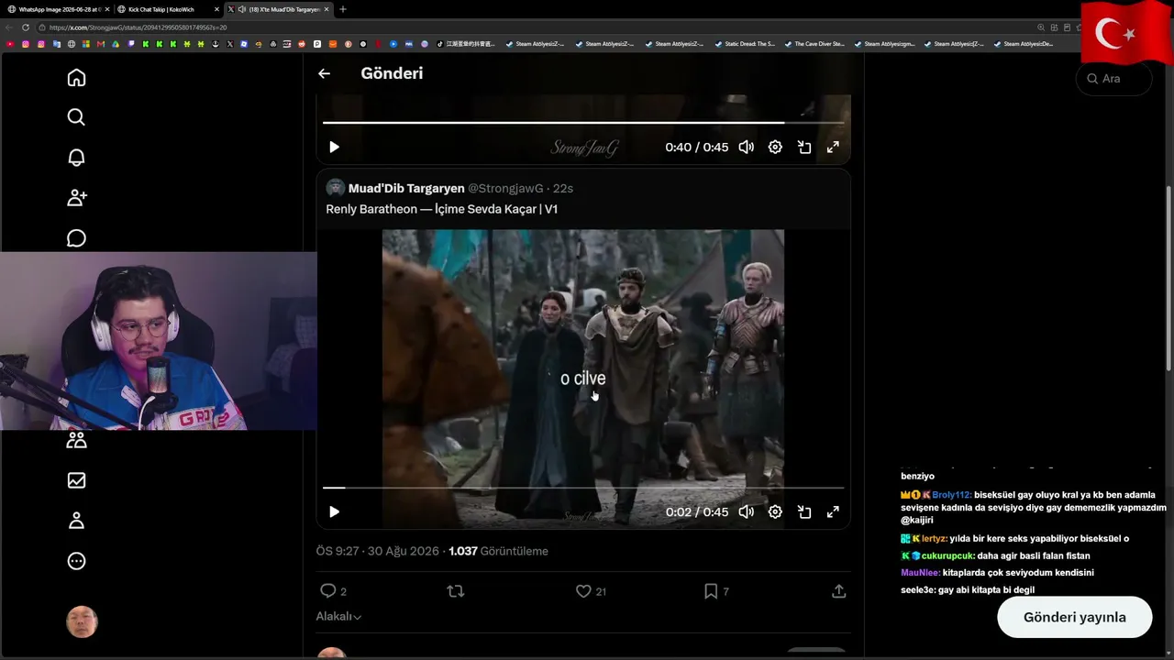This screenshot has width=1174, height=660.
Task: Open settings gear on the 0:02 video
Action: [x=775, y=511]
